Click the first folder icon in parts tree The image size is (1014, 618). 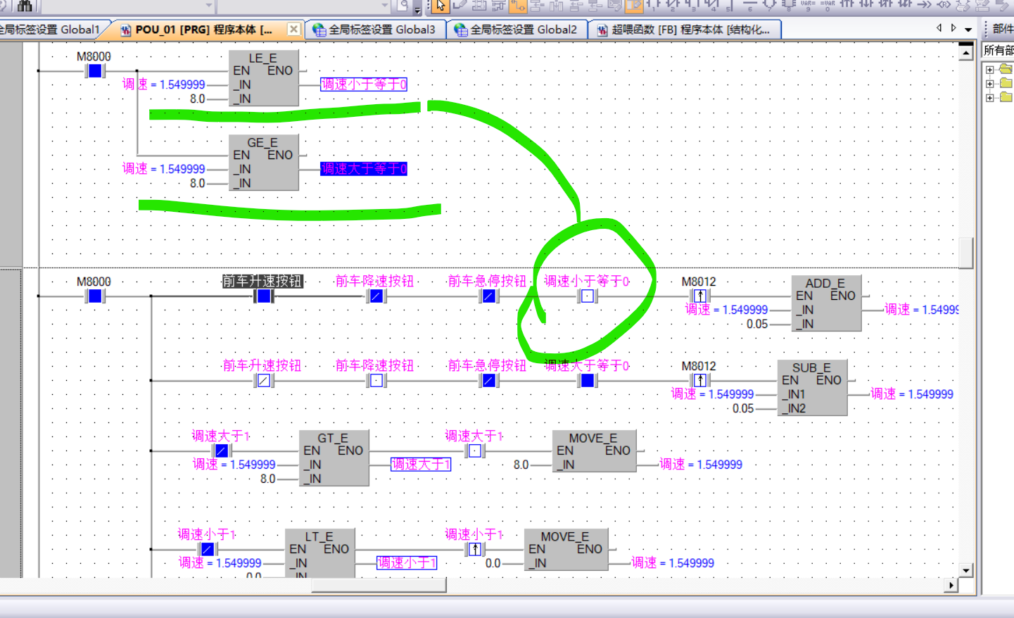tap(1006, 69)
